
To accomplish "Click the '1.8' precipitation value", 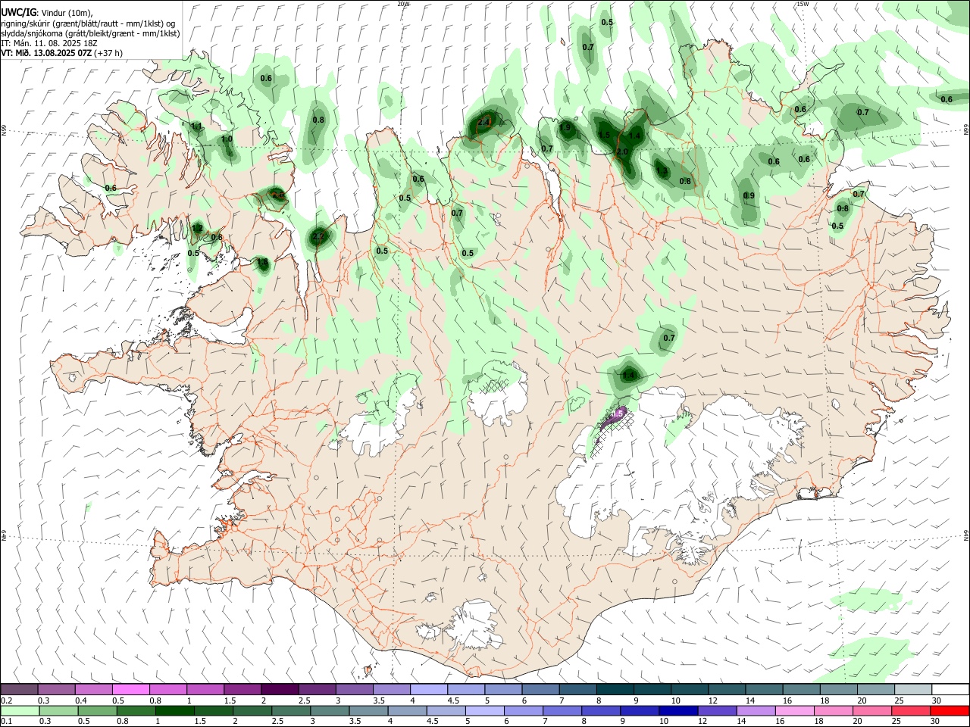I will pos(262,263).
